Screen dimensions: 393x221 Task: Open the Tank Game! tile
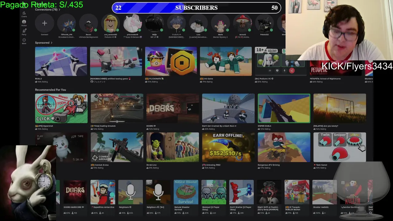(340, 147)
